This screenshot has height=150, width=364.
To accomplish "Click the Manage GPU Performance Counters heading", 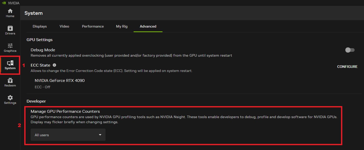I will coord(65,111).
